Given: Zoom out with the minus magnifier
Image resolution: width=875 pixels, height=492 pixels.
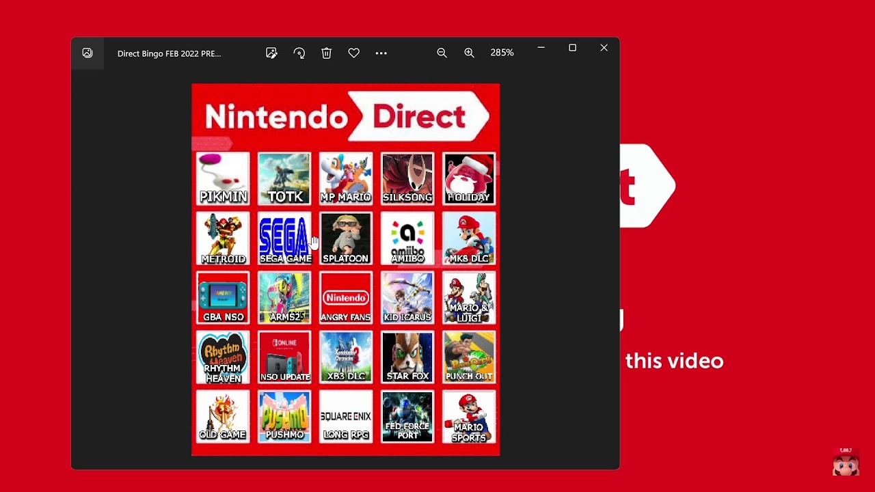Looking at the screenshot, I should [442, 53].
